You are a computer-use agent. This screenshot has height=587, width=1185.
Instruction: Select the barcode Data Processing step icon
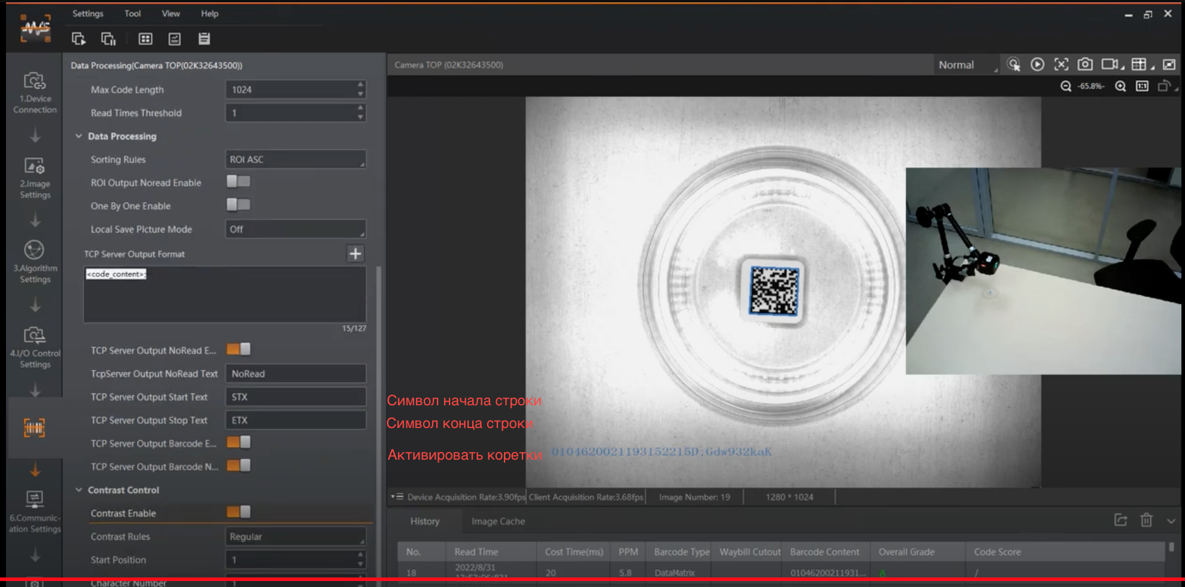pyautogui.click(x=34, y=427)
